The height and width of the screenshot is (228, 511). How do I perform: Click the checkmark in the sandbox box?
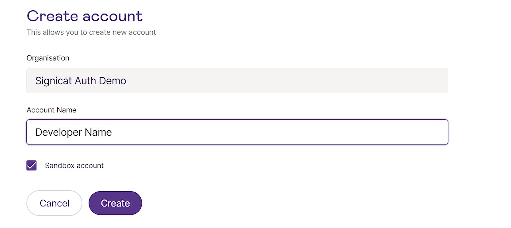[32, 165]
